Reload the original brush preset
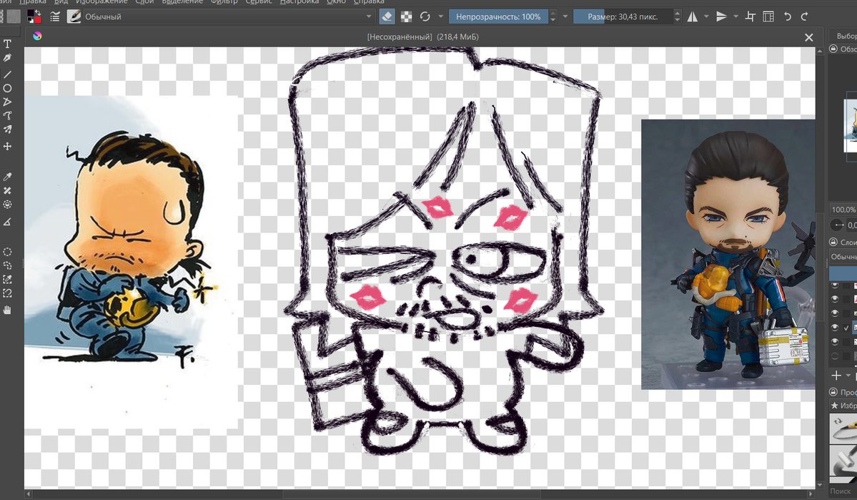The width and height of the screenshot is (857, 500). tap(425, 17)
